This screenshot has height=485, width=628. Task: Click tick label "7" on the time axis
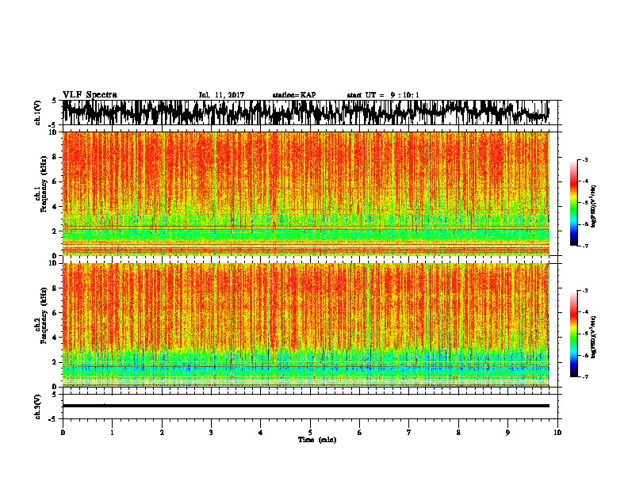tap(409, 433)
